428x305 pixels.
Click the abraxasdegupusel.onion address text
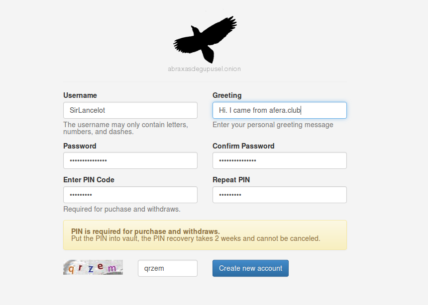[204, 69]
